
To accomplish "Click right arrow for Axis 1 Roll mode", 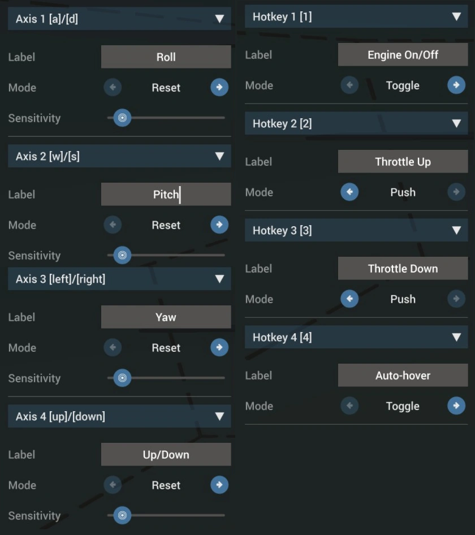I will [x=219, y=88].
